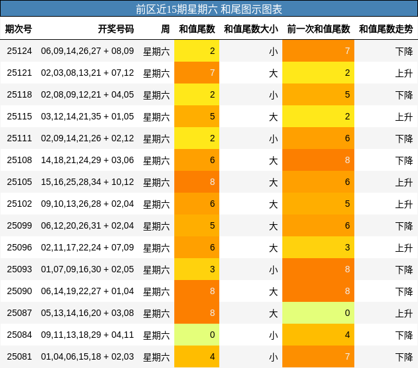
Task: Click 前一次和值尾数 cell 0 in row 25087
Action: (318, 313)
